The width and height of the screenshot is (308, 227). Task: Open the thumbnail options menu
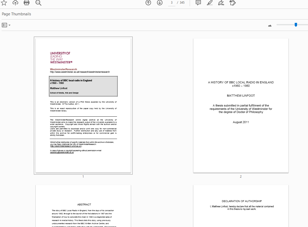pos(4,25)
